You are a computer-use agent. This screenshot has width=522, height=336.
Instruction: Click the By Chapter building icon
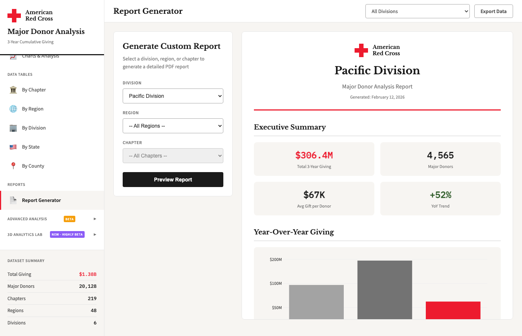click(13, 90)
